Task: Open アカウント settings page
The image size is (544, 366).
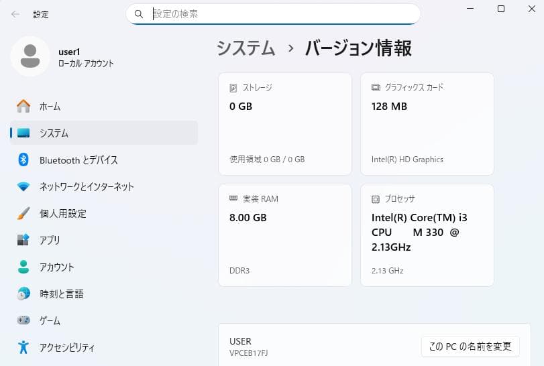Action: (104, 267)
